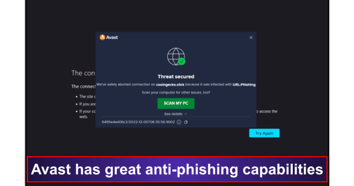The image size is (354, 186).
Task: Click the bullet item starting The site
Action: pyautogui.click(x=87, y=96)
